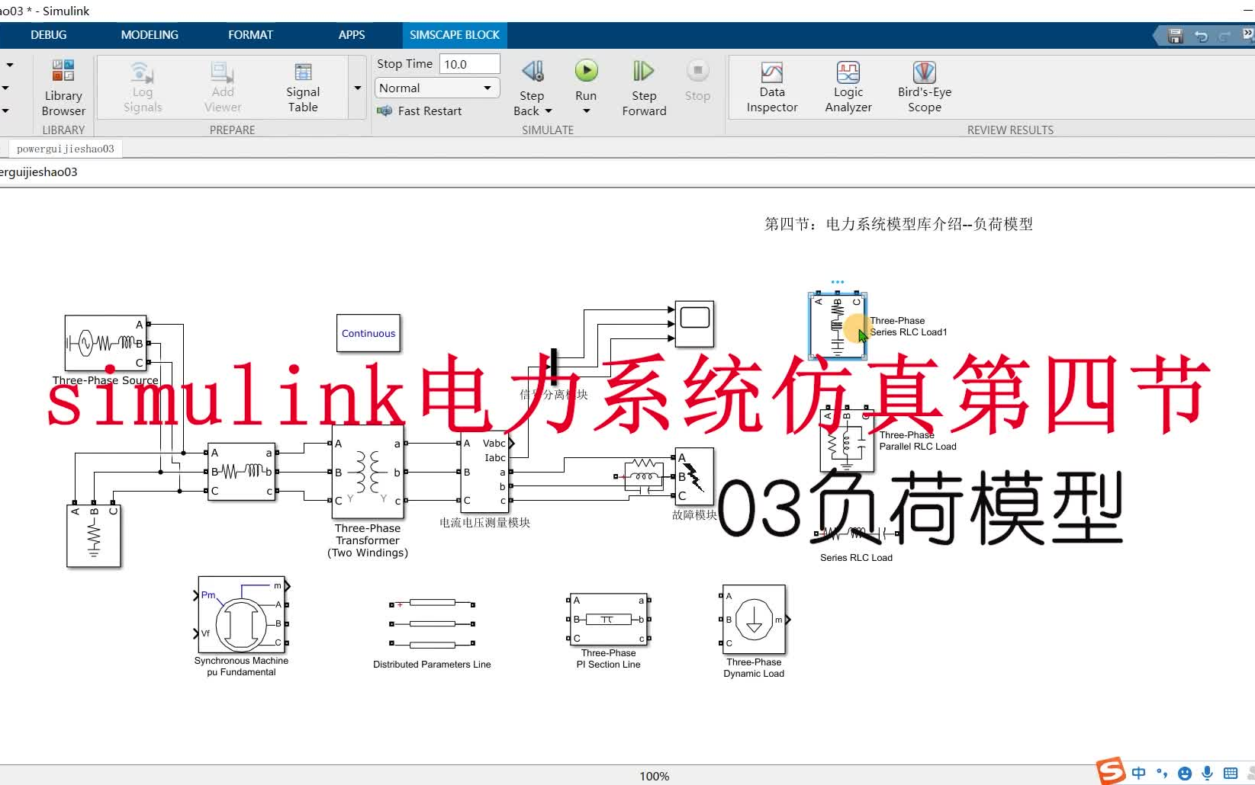
Task: Click Step Forward button
Action: tap(644, 88)
